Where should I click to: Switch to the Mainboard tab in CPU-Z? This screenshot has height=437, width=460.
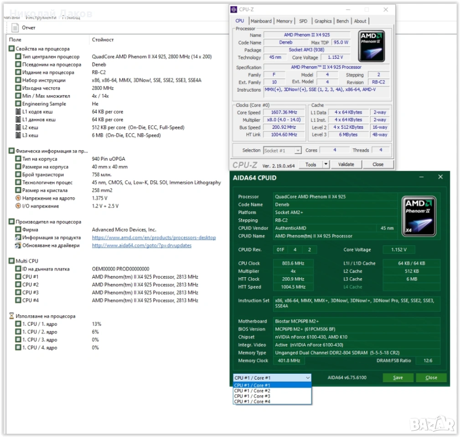point(261,21)
